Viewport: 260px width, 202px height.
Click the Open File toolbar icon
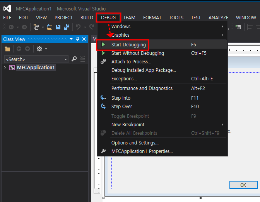pyautogui.click(x=50, y=27)
